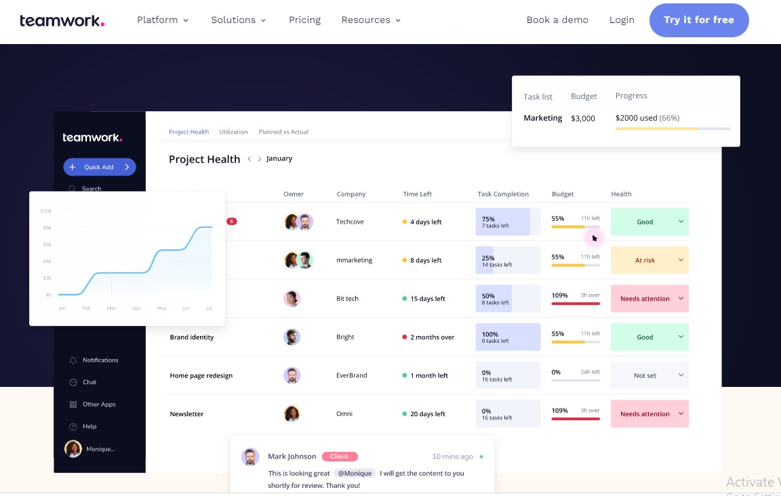This screenshot has width=781, height=496.
Task: Click the @Monique mention in the comment
Action: click(x=355, y=473)
